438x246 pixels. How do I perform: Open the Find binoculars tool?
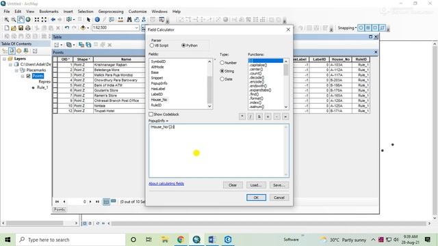coord(129,20)
